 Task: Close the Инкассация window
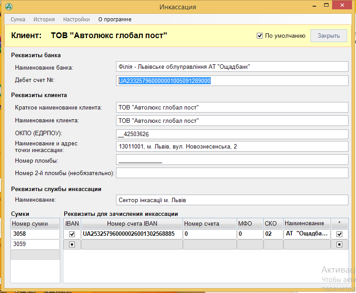(342, 5)
